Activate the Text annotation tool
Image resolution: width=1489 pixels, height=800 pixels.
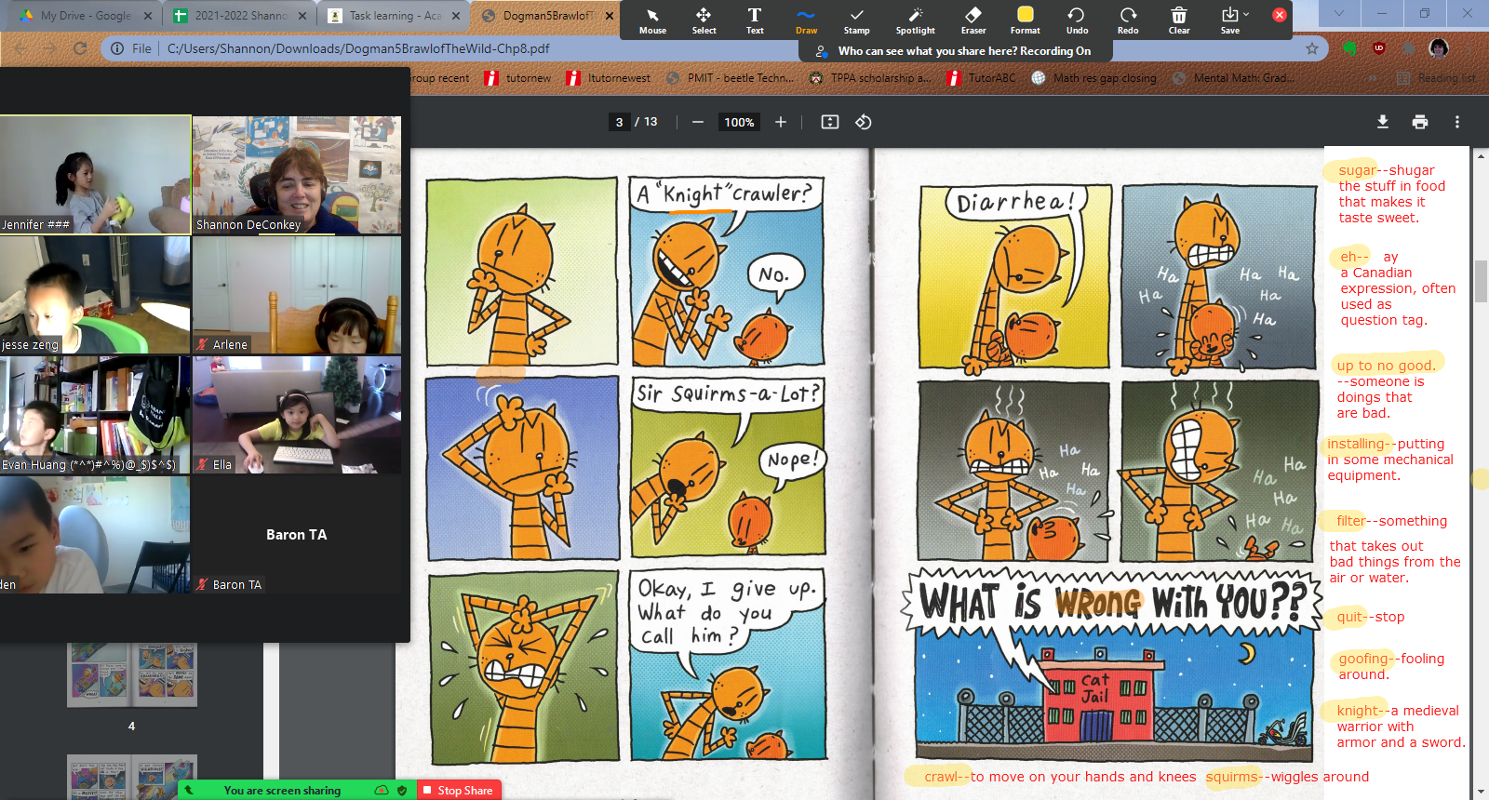point(755,20)
